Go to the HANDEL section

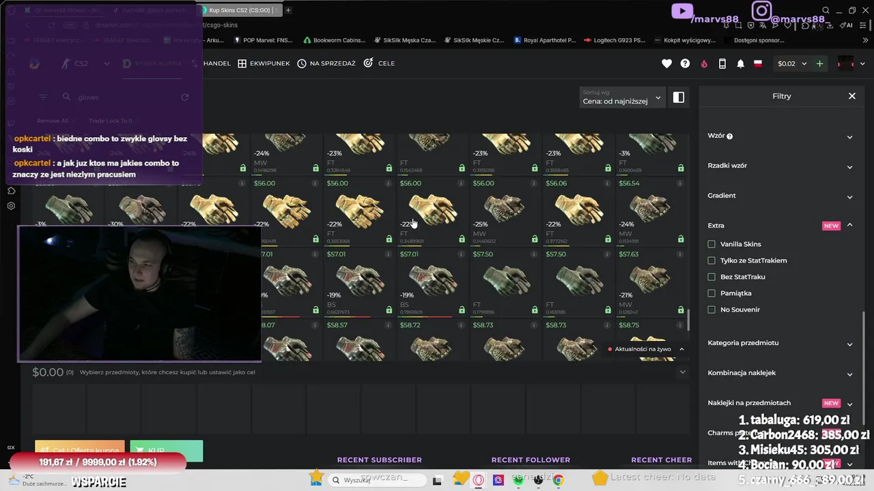click(x=216, y=63)
